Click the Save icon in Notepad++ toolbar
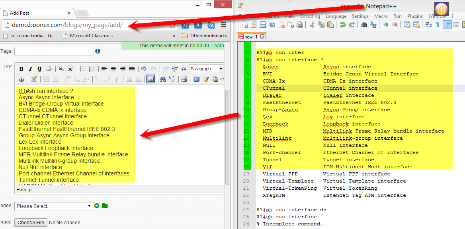This screenshot has height=229, width=465. (x=263, y=25)
